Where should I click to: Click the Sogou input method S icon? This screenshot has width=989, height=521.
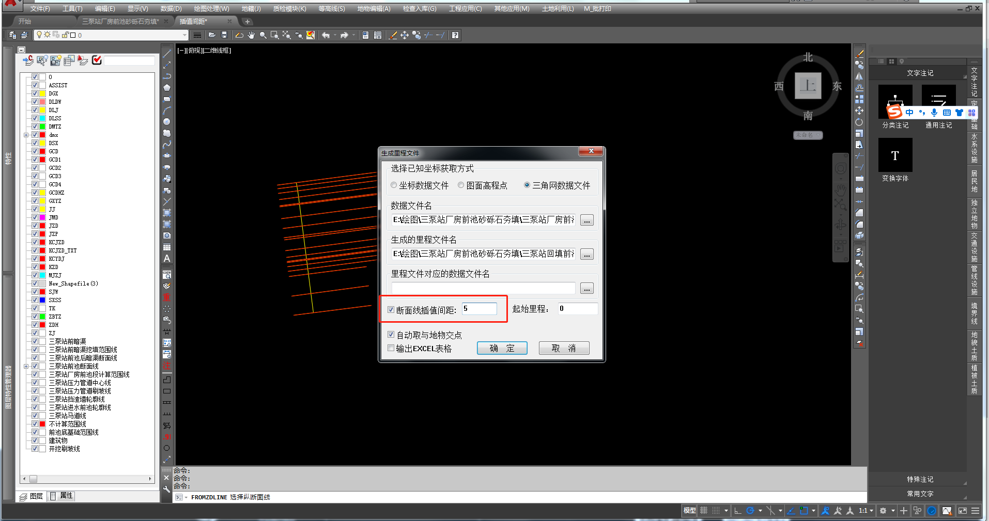pyautogui.click(x=894, y=112)
